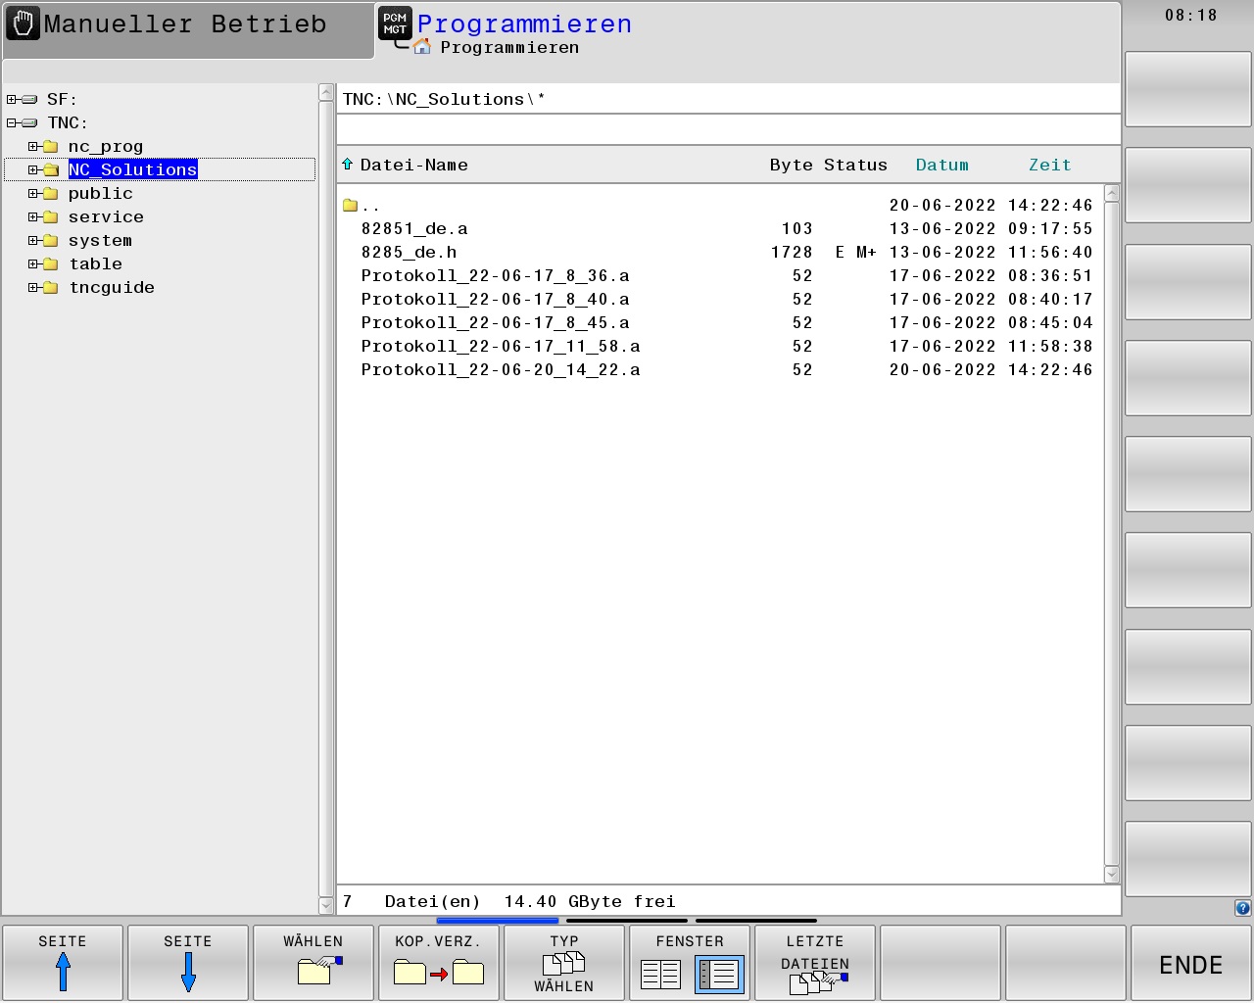1254x1003 pixels.
Task: Expand the table folder node
Action: [x=33, y=263]
